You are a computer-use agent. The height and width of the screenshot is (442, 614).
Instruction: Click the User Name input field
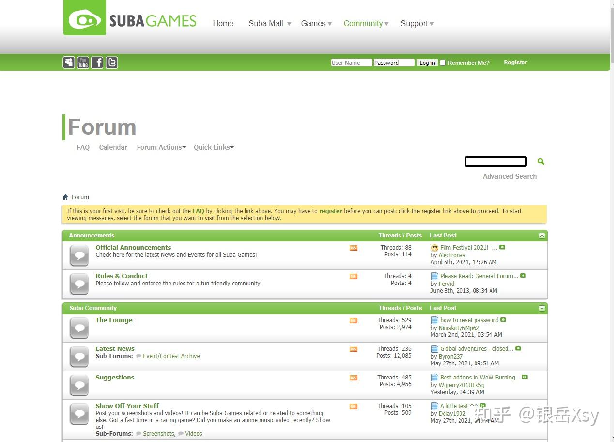pos(351,63)
